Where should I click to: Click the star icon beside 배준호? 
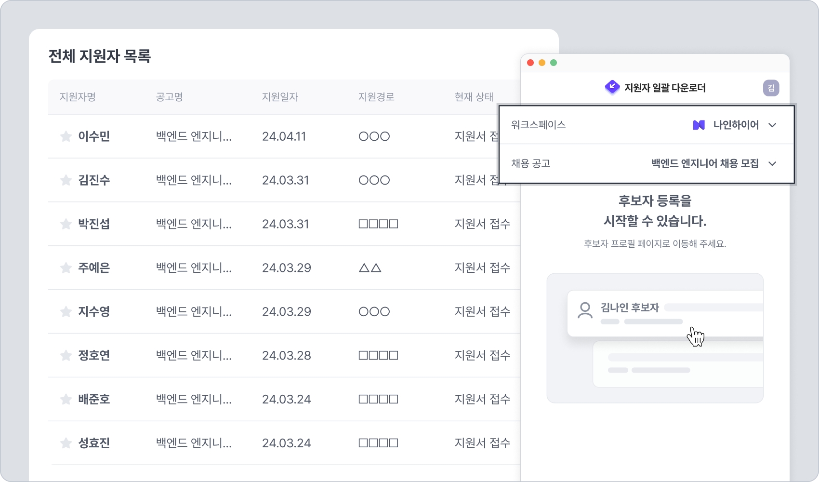coord(66,399)
